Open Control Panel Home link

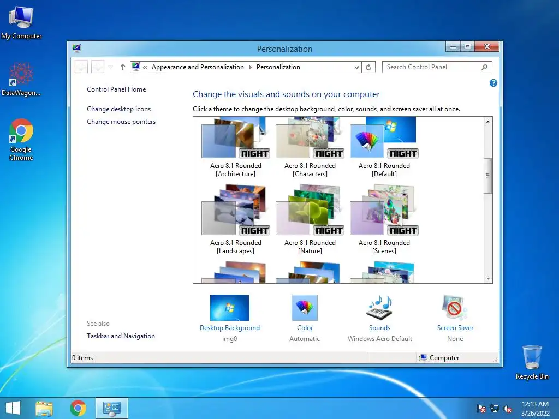click(116, 89)
